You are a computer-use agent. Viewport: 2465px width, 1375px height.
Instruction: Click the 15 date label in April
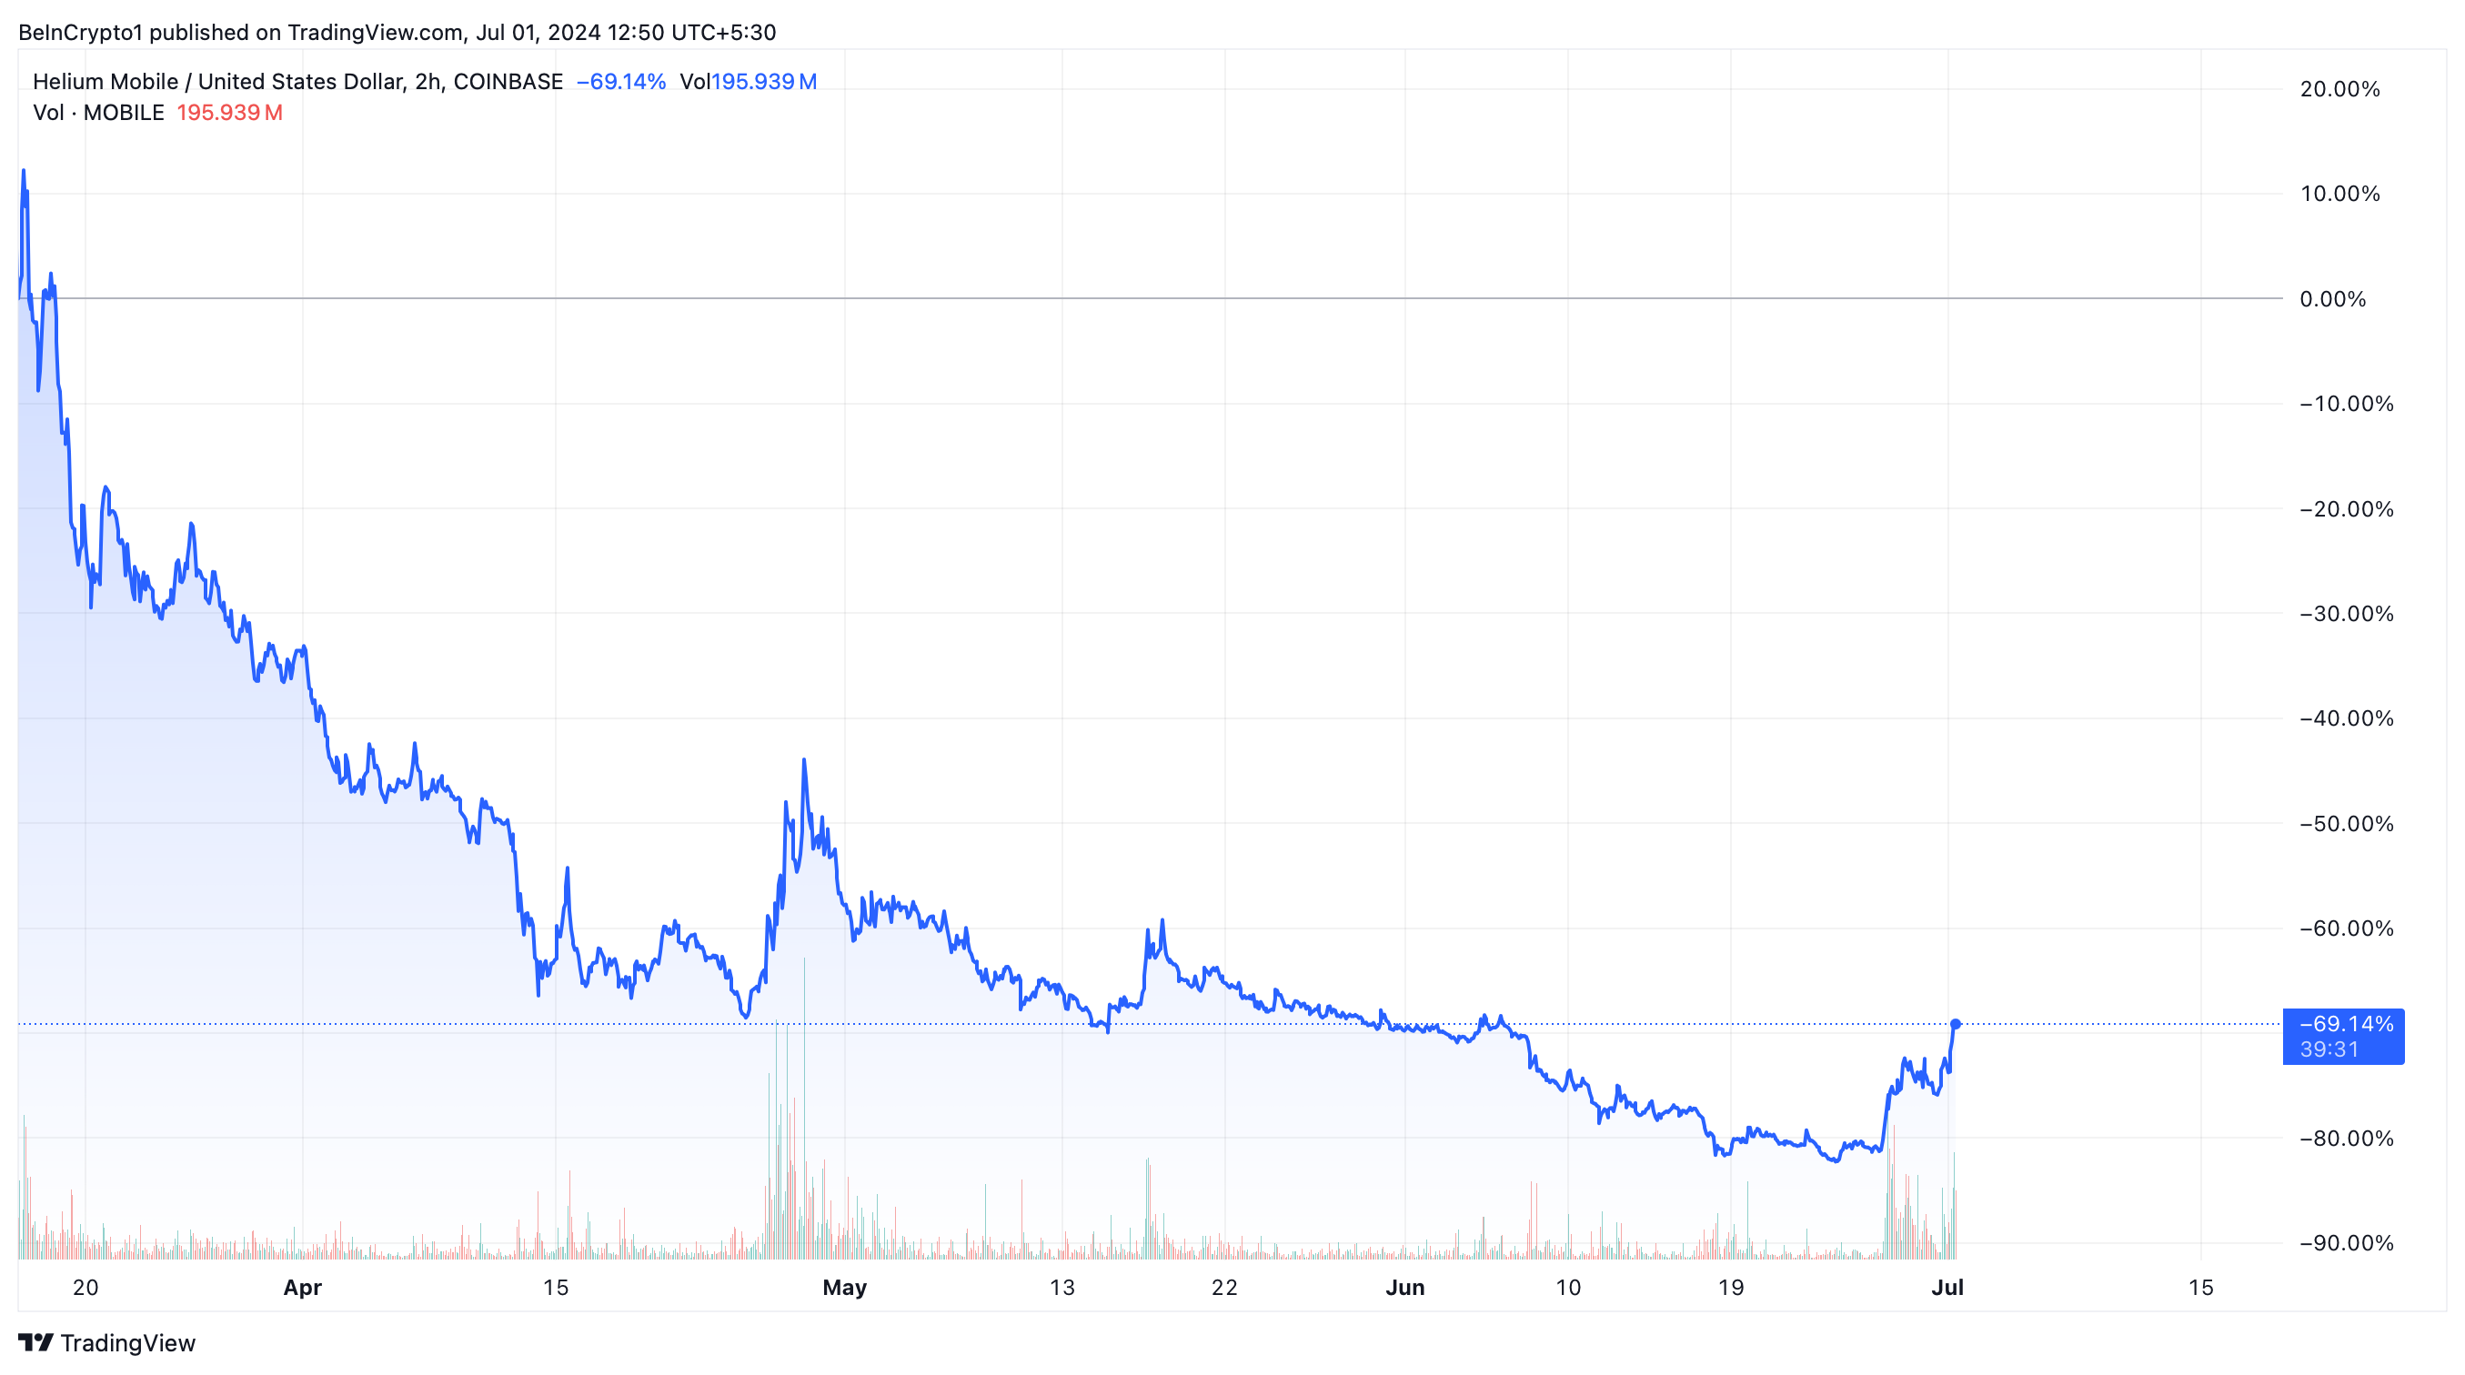(555, 1287)
